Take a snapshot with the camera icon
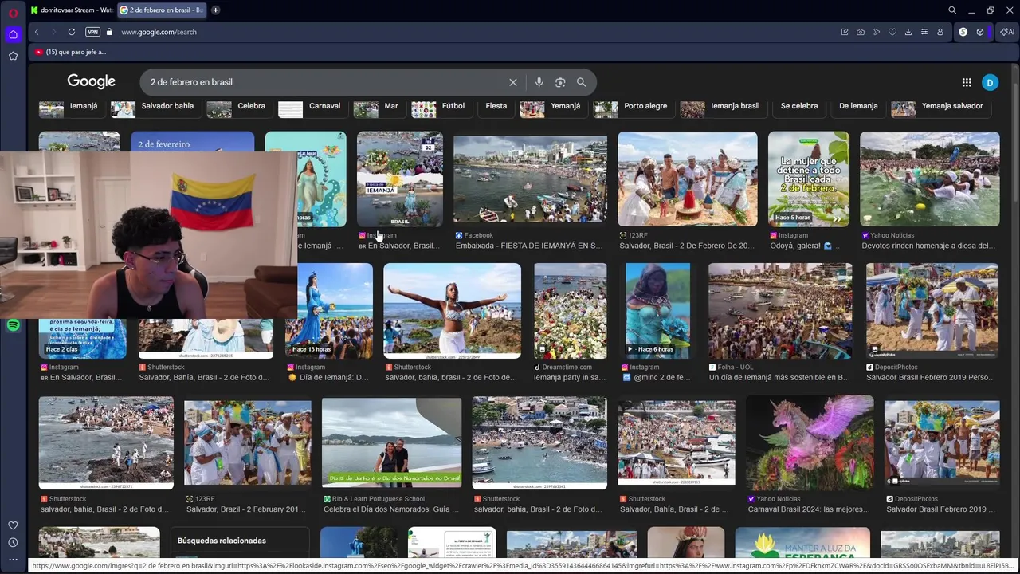The height and width of the screenshot is (574, 1020). [x=861, y=32]
